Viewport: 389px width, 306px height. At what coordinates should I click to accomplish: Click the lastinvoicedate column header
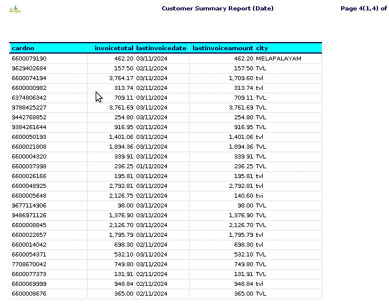[x=161, y=48]
